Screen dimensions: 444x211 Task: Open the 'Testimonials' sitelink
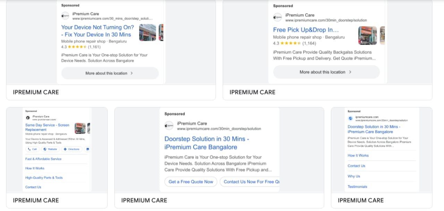(x=357, y=187)
